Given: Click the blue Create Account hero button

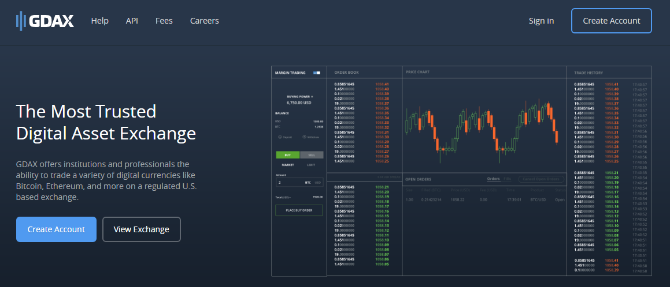Looking at the screenshot, I should (x=56, y=229).
